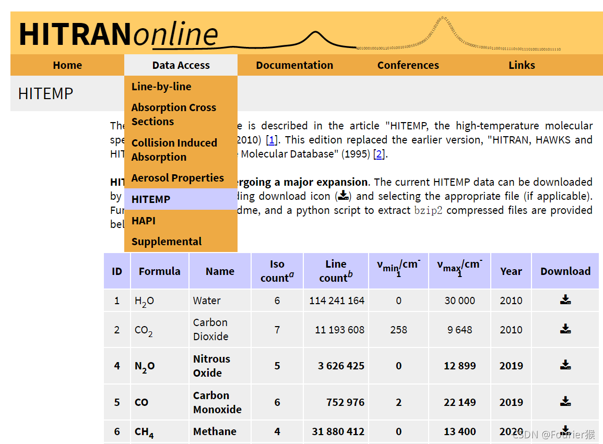The width and height of the screenshot is (603, 444).
Task: Click the CO2 formula cell
Action: pos(160,330)
